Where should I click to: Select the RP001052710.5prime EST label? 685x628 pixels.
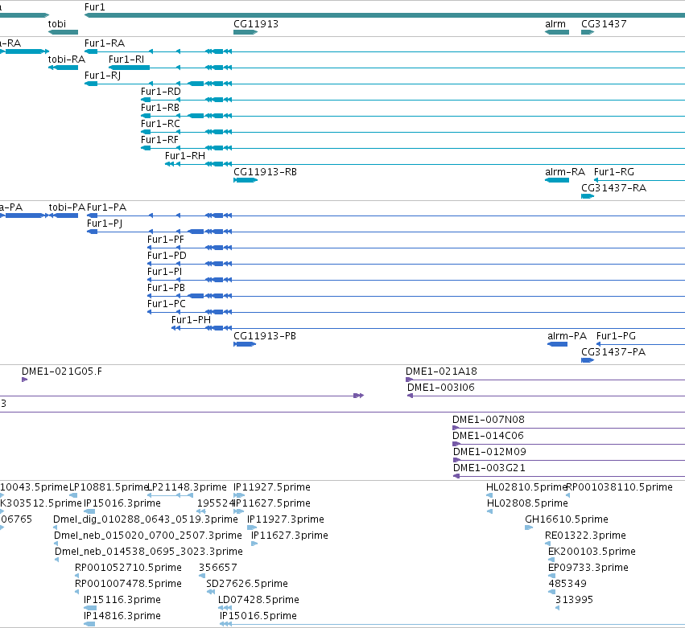(129, 568)
